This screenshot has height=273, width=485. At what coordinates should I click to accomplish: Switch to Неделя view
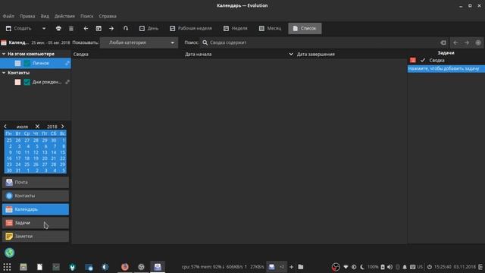point(236,29)
